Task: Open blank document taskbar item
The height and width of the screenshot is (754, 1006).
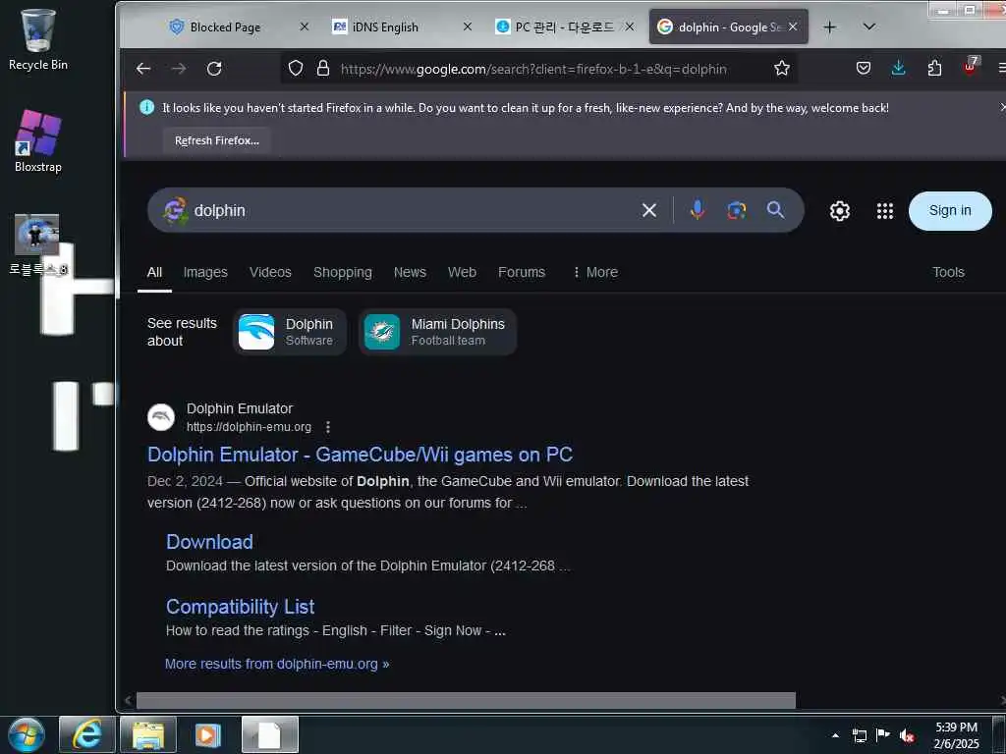Action: point(270,734)
